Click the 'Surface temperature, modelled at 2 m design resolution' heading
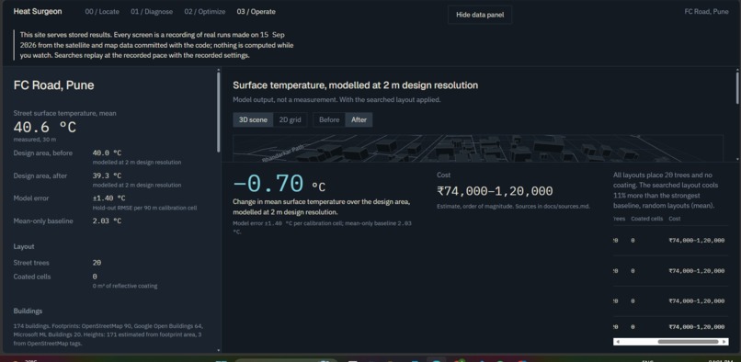The image size is (741, 362). [x=356, y=85]
